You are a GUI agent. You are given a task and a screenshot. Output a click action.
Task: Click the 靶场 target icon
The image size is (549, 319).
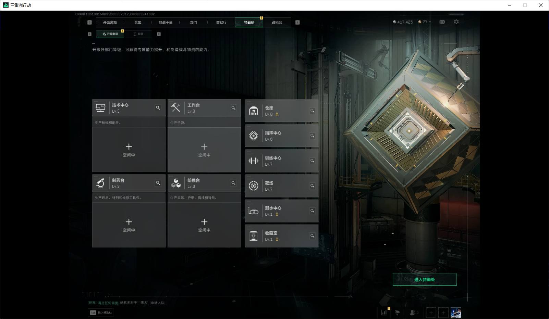click(x=254, y=186)
